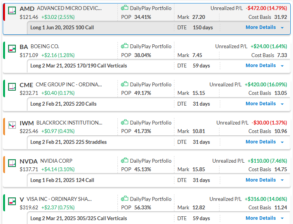Select the CME ticker symbol

26,85
